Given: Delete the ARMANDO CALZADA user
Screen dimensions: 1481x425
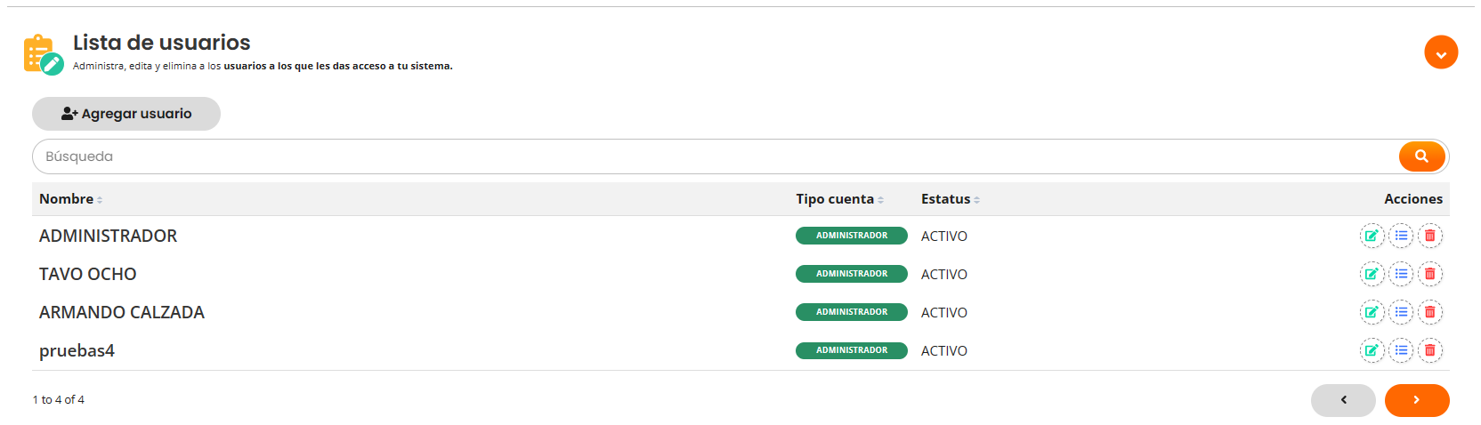Looking at the screenshot, I should tap(1430, 312).
